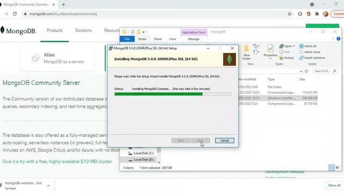This screenshot has height=193, width=344.
Task: Click the installation progress bar
Action: coord(173,94)
